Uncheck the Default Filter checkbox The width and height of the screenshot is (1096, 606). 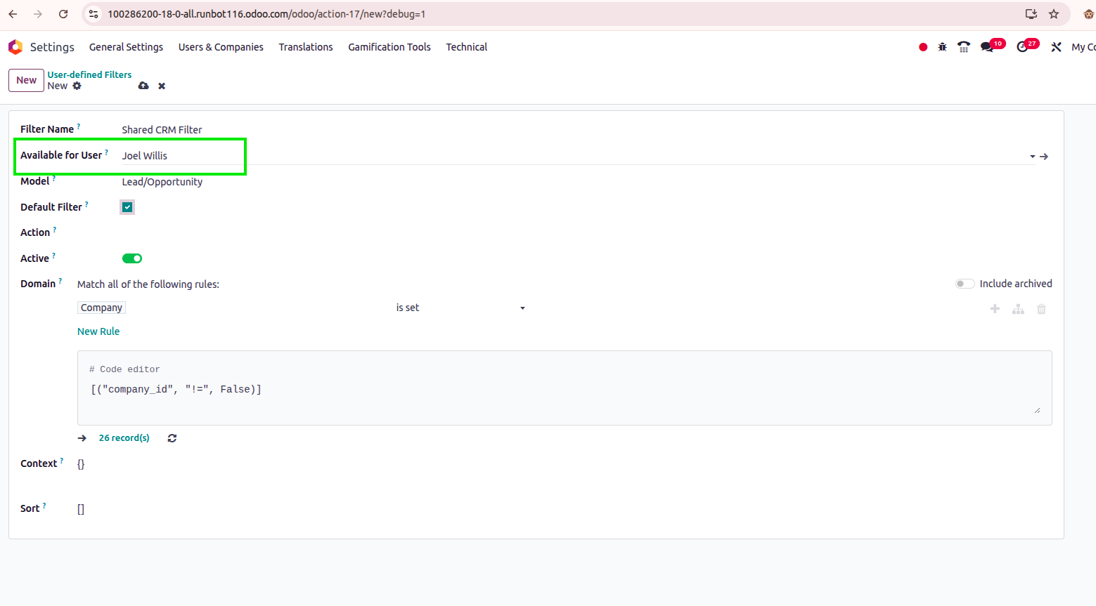[127, 207]
